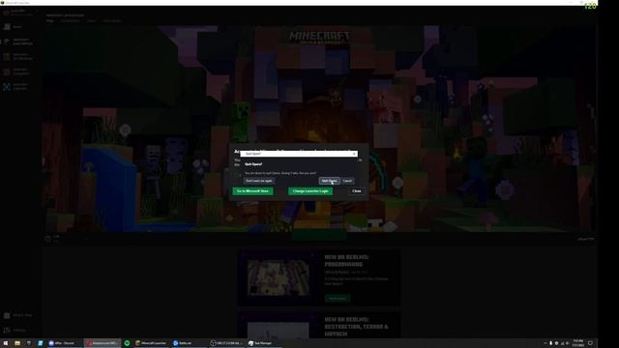Open File Explorer from the taskbar
The width and height of the screenshot is (619, 348).
17,343
